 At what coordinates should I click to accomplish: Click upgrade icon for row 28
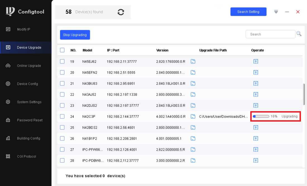(256, 160)
